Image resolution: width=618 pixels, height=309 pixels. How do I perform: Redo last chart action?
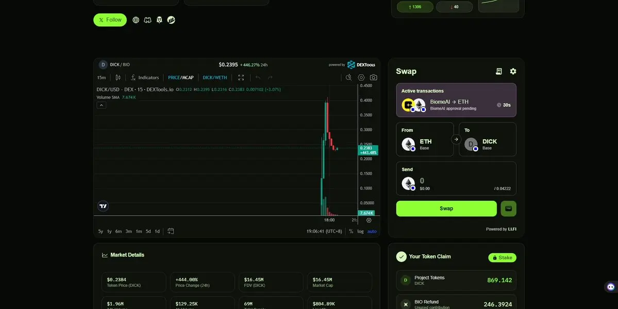click(x=270, y=77)
